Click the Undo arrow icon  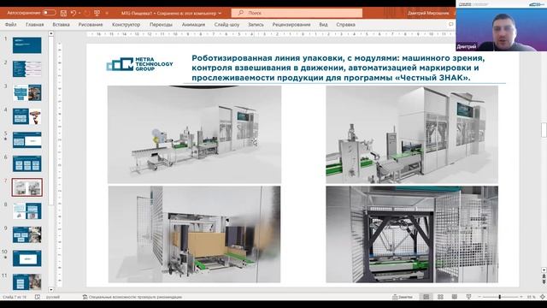[73, 13]
